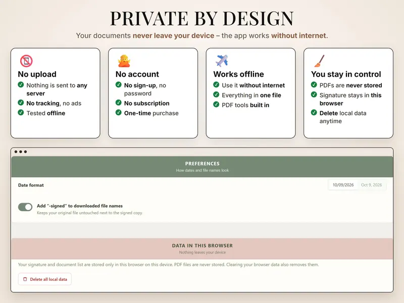The height and width of the screenshot is (303, 404).
Task: Click the "Nothing leaves your device" subtitle
Action: coord(203,252)
